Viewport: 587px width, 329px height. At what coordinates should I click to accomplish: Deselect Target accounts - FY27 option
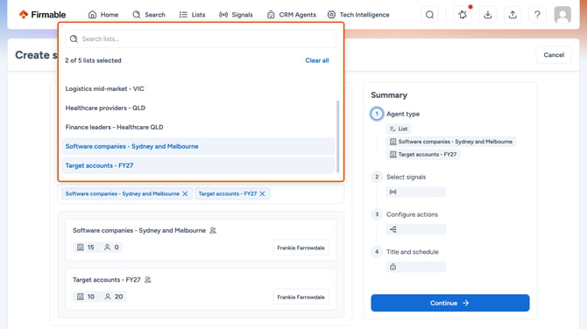[x=198, y=165]
